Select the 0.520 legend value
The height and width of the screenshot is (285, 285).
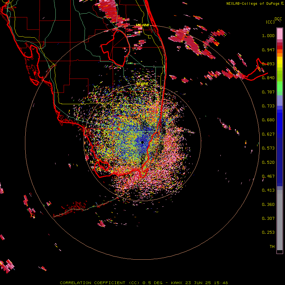[268, 162]
